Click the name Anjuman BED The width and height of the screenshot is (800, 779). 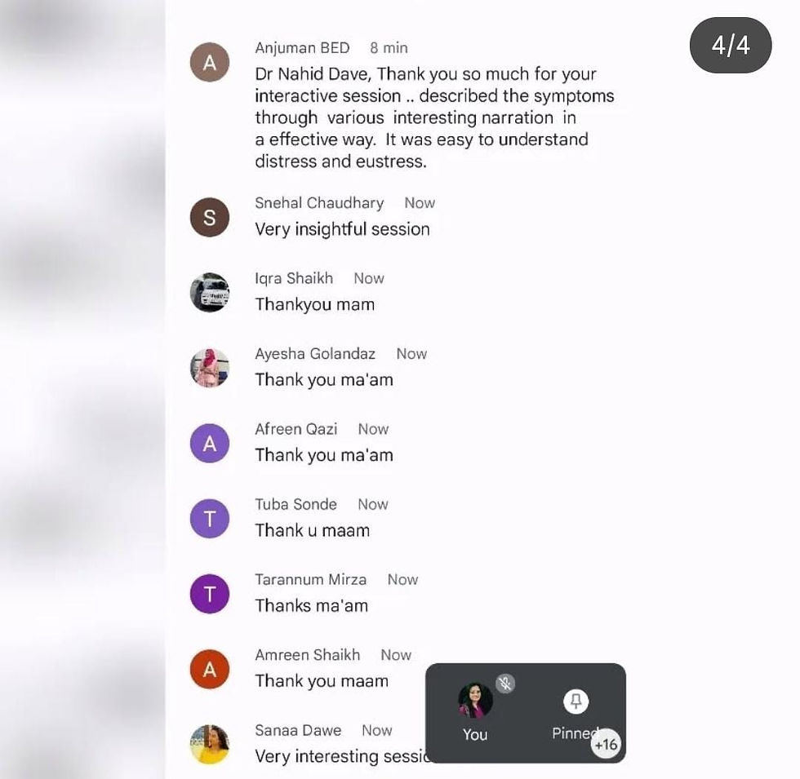(303, 48)
